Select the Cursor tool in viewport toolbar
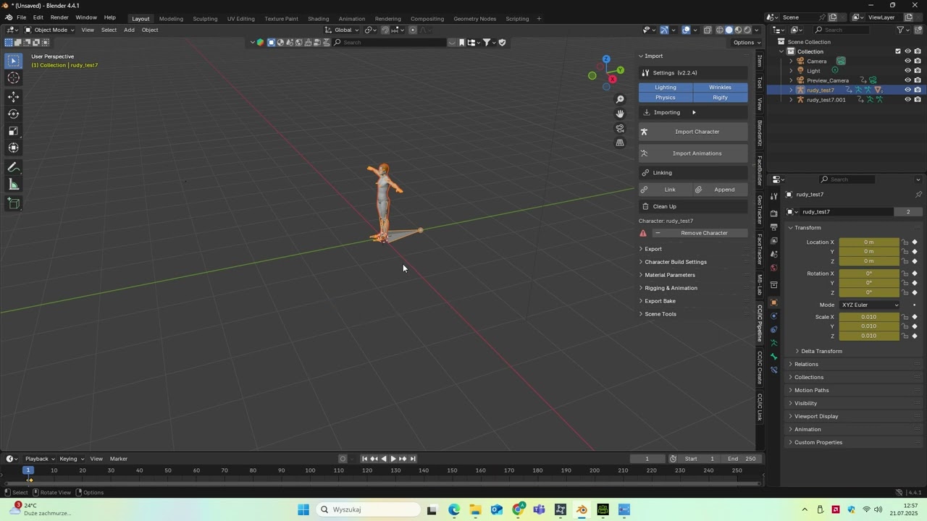 pyautogui.click(x=14, y=78)
